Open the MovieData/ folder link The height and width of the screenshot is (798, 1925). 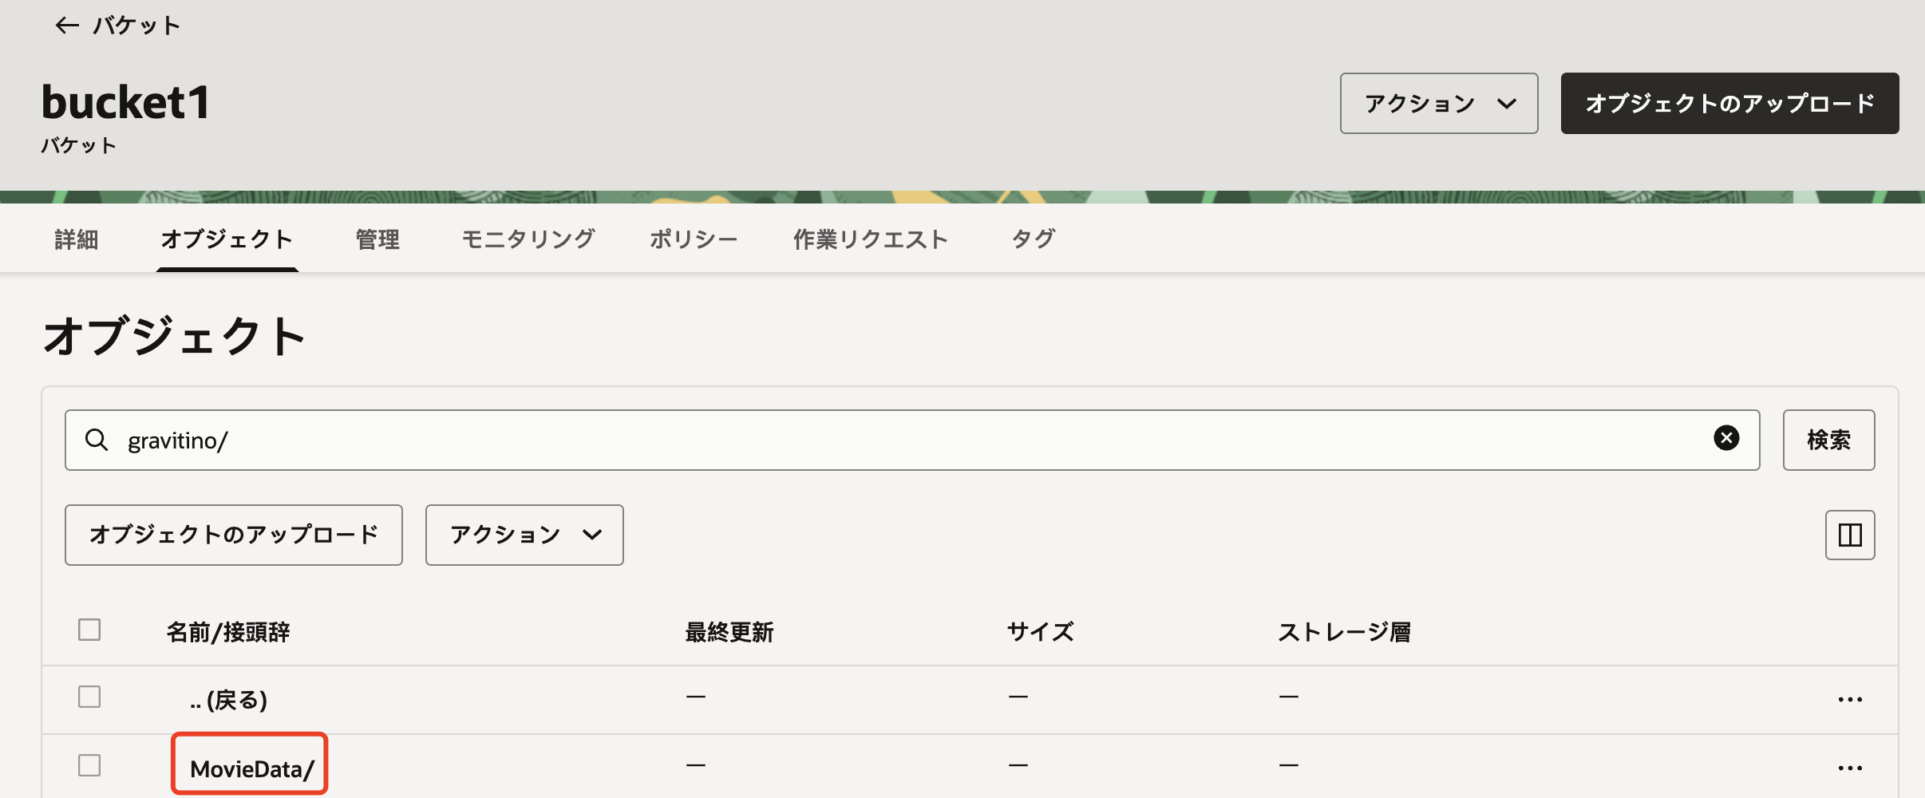pyautogui.click(x=252, y=768)
